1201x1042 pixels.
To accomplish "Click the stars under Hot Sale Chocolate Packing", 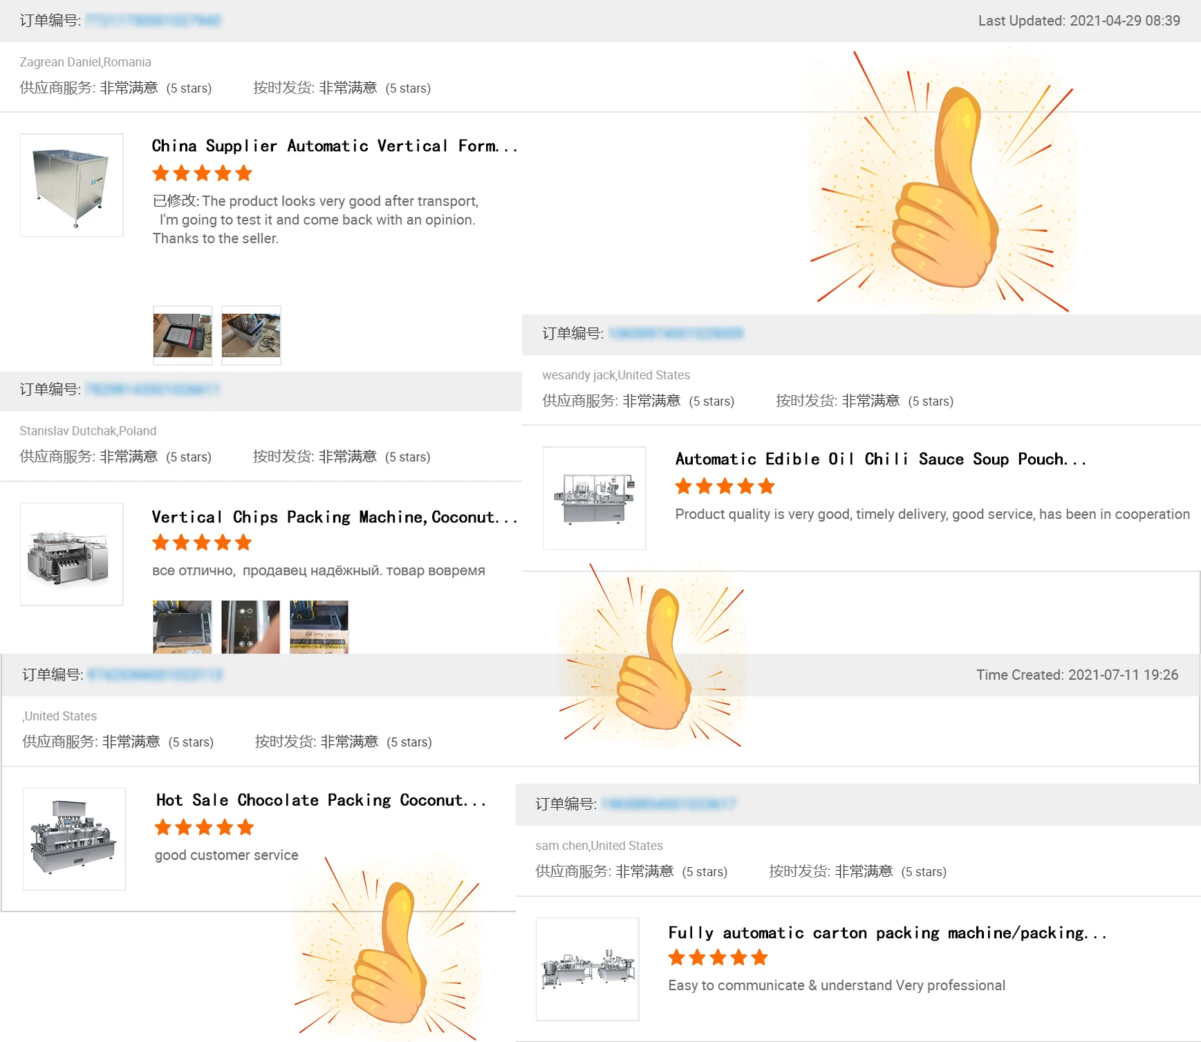I will 204,828.
